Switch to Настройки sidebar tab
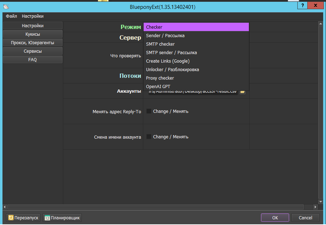 click(33, 26)
